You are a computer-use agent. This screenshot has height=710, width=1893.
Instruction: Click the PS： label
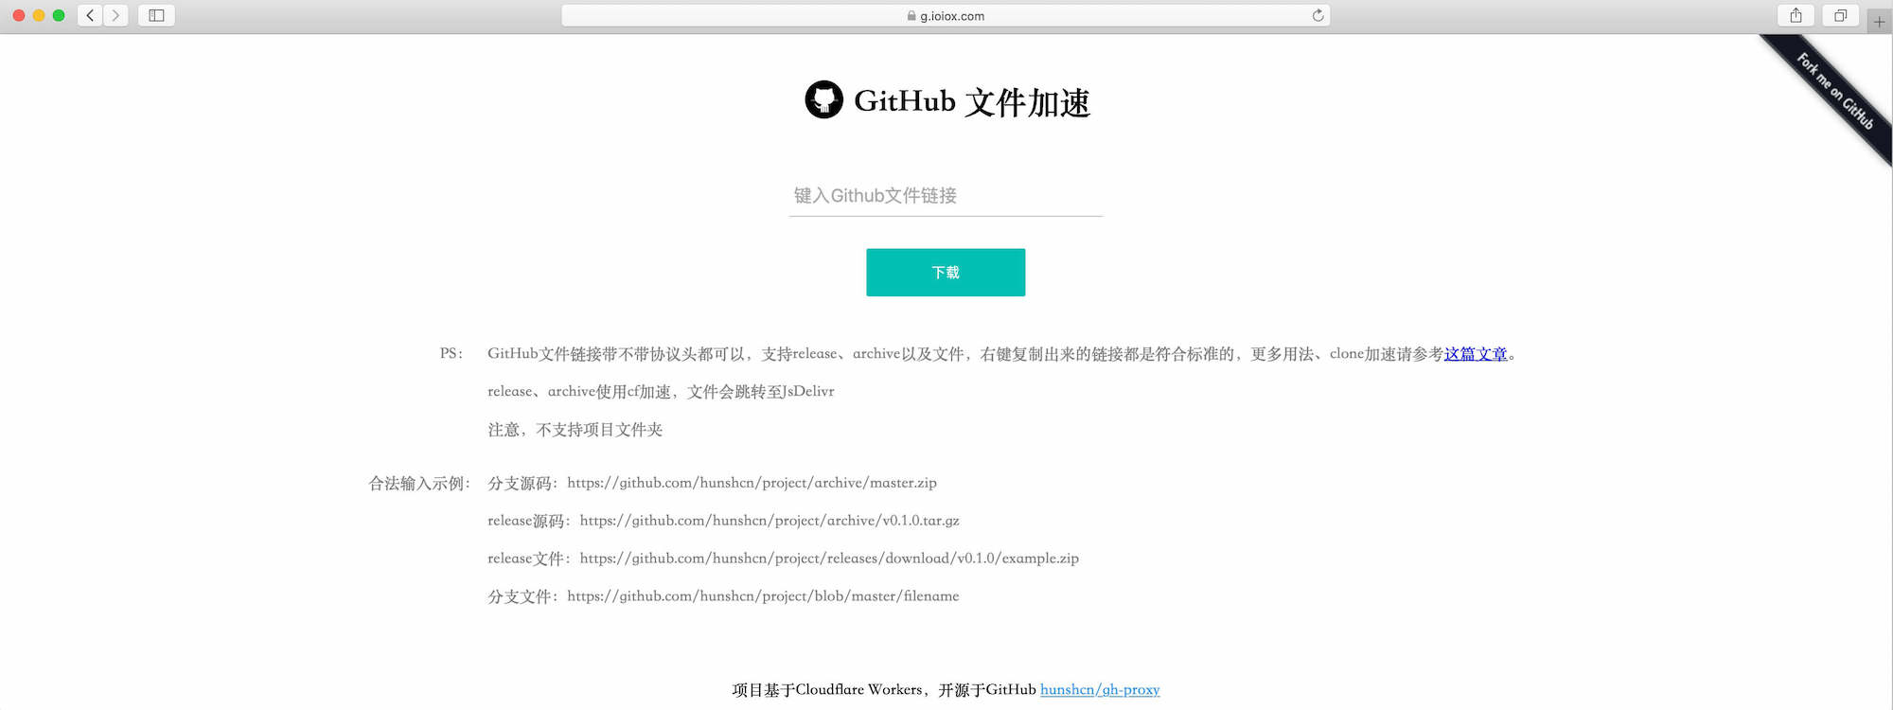[451, 353]
